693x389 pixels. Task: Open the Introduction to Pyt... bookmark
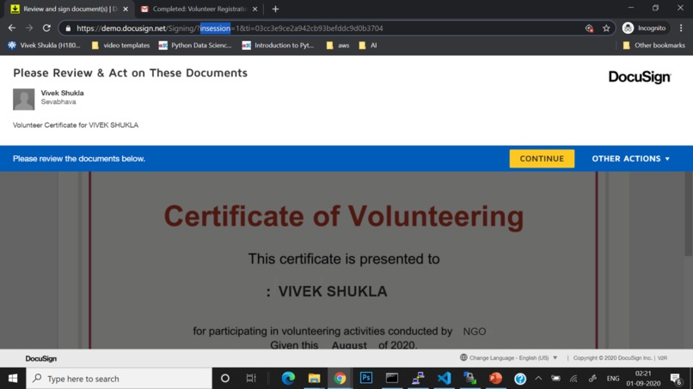tap(278, 45)
